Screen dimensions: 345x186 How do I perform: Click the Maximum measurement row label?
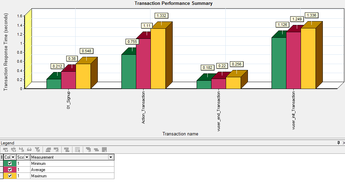pos(38,176)
